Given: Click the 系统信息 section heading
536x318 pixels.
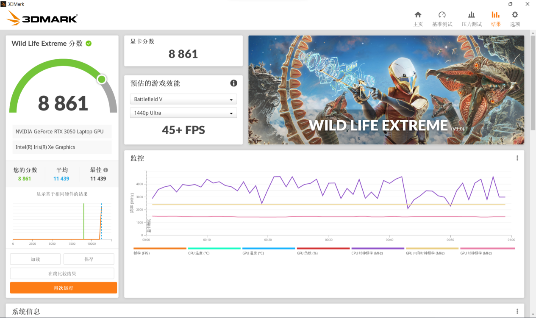Looking at the screenshot, I should tap(26, 311).
